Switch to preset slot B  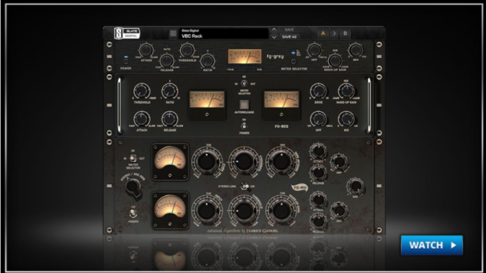[x=346, y=33]
